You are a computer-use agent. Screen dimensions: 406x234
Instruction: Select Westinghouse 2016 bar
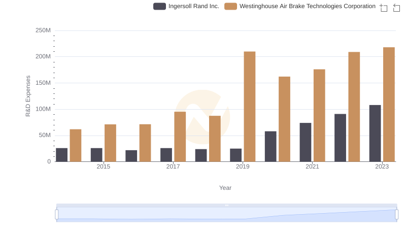(x=145, y=143)
